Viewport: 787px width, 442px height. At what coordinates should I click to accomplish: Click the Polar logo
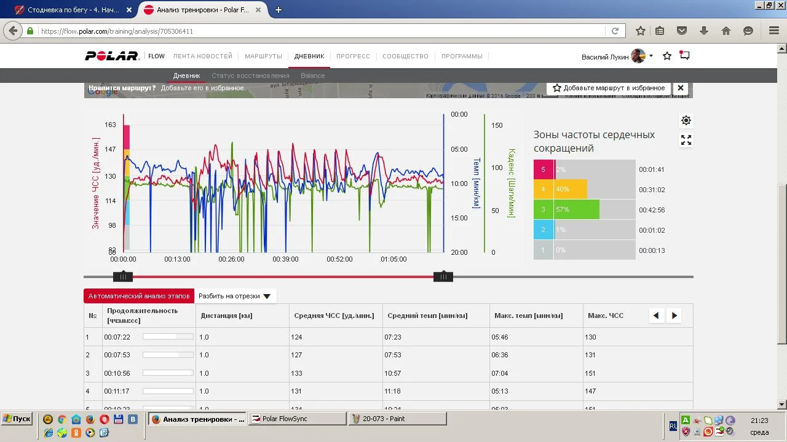[x=112, y=56]
